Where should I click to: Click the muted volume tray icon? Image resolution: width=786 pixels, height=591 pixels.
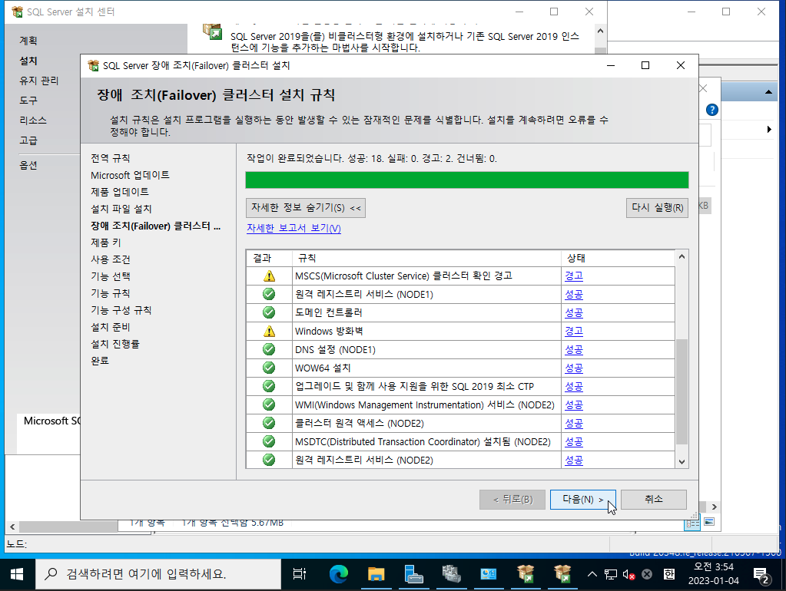[628, 574]
